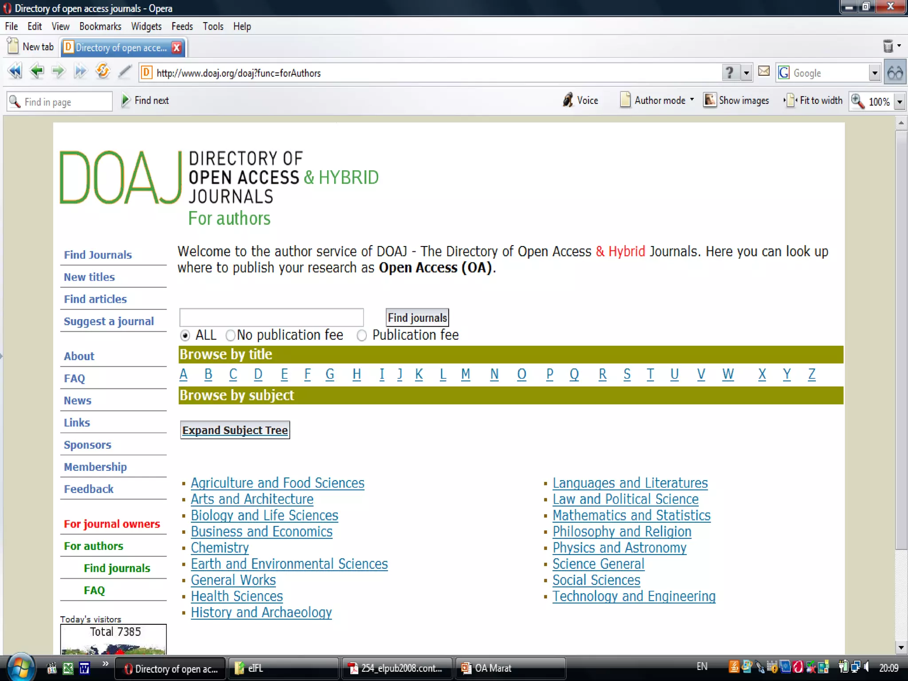This screenshot has width=908, height=681.
Task: Select the No publication fee option
Action: pyautogui.click(x=230, y=336)
